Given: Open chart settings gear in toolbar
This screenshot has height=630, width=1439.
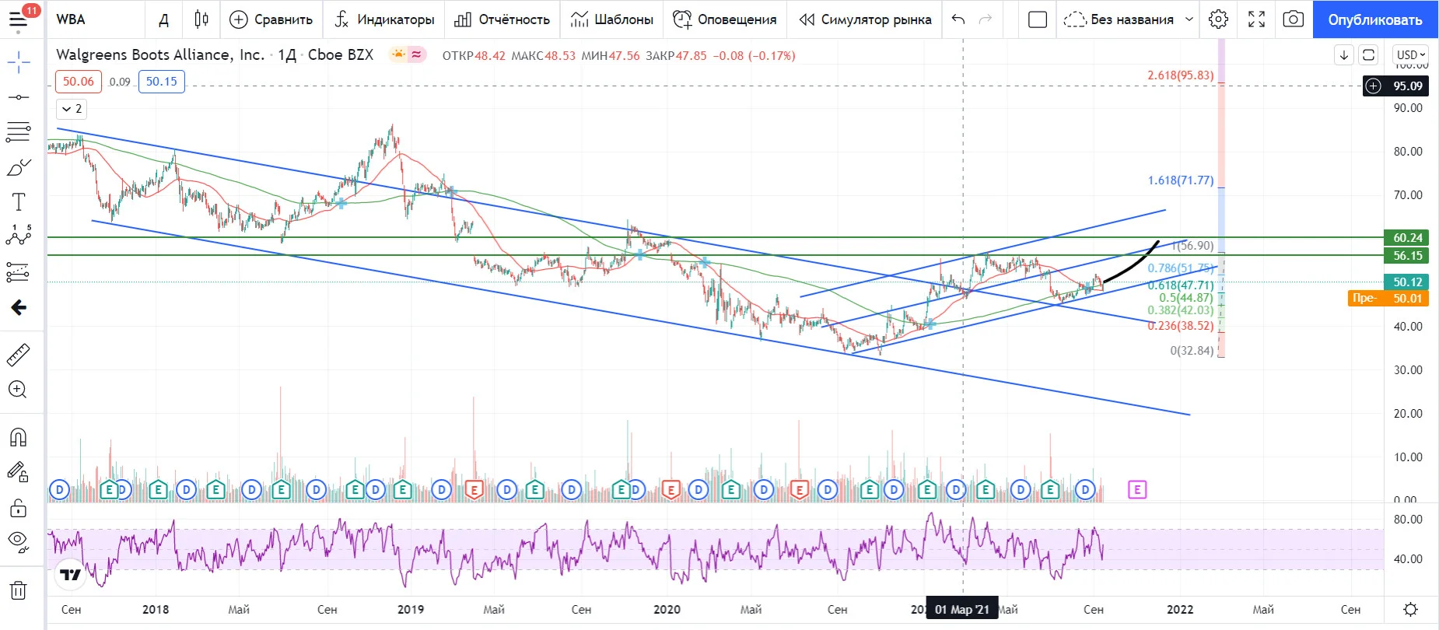Looking at the screenshot, I should [x=1219, y=19].
